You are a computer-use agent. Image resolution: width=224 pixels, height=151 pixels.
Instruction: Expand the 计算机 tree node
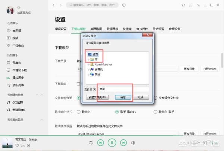click(x=88, y=70)
